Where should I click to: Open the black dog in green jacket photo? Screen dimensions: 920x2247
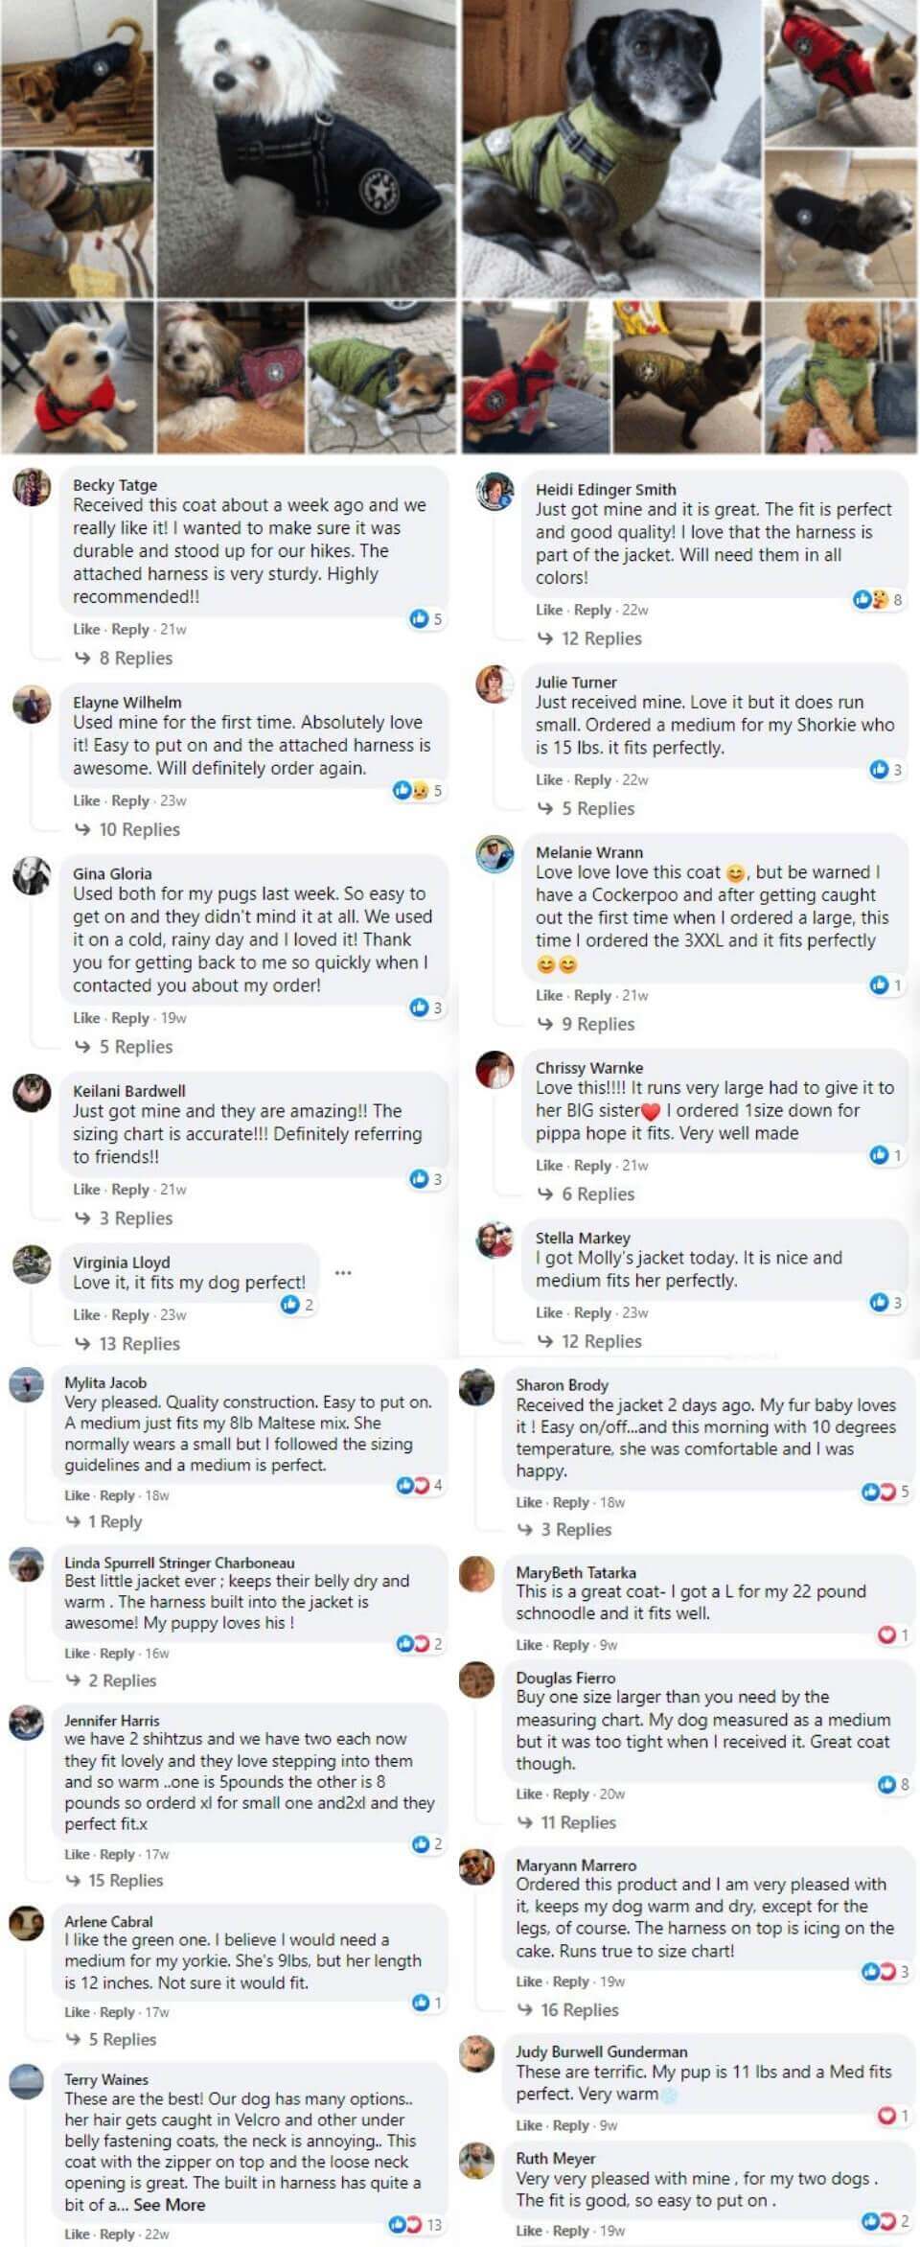pyautogui.click(x=611, y=149)
